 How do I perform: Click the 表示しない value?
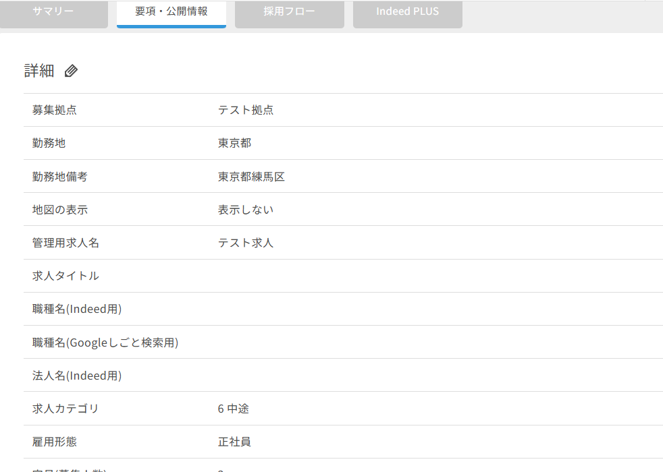[246, 210]
